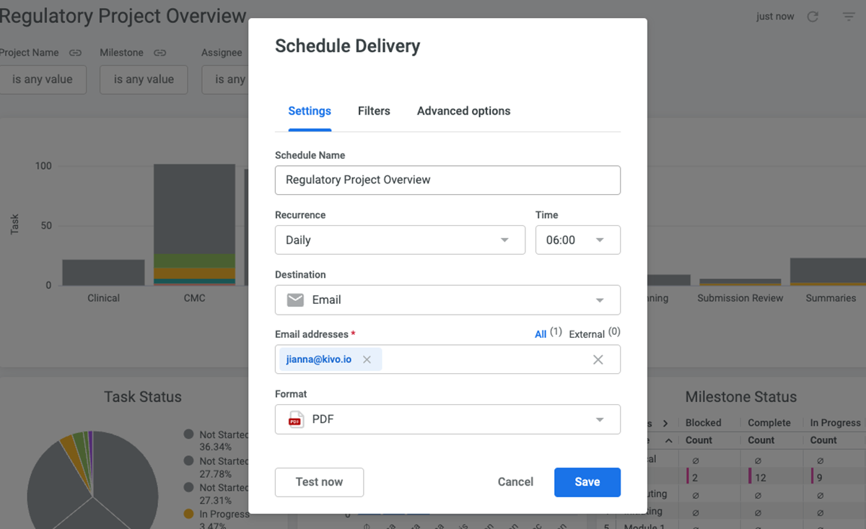Click the email envelope icon in Destination field
The width and height of the screenshot is (866, 529).
(x=294, y=300)
